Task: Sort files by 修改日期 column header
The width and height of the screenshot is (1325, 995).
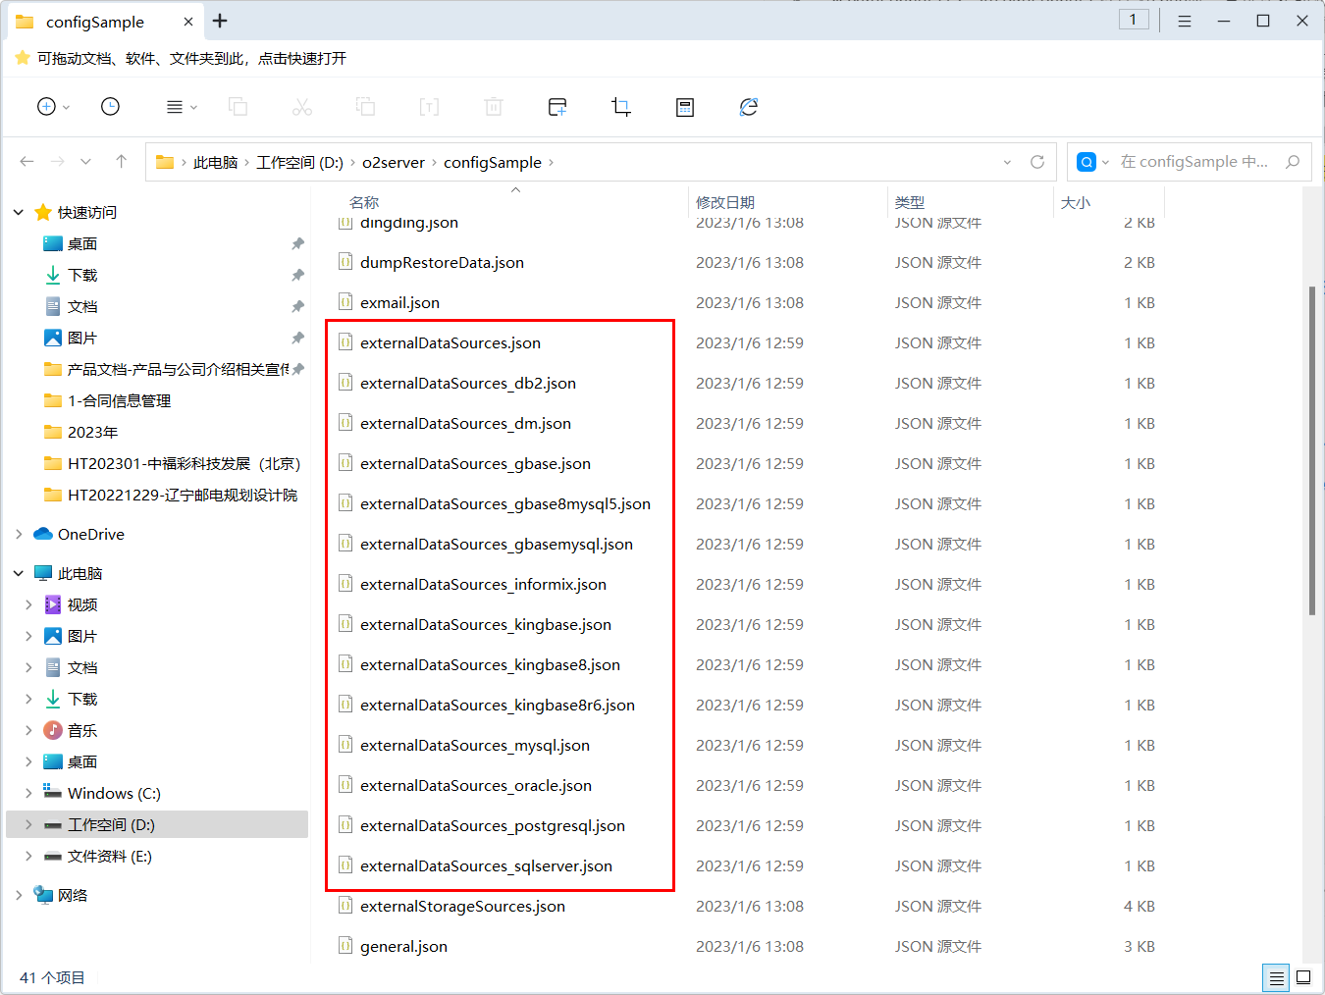Action: [725, 202]
